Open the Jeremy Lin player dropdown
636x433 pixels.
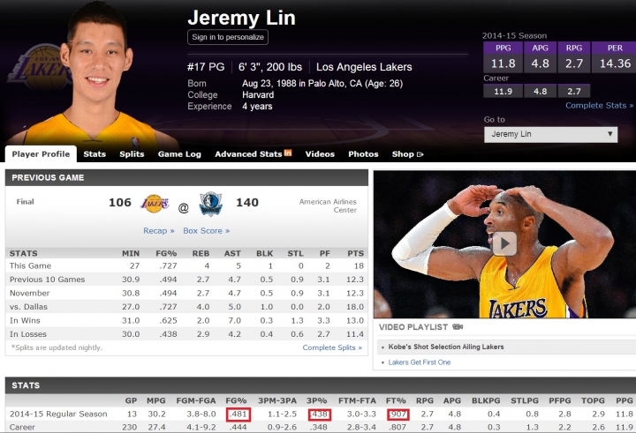pyautogui.click(x=550, y=134)
